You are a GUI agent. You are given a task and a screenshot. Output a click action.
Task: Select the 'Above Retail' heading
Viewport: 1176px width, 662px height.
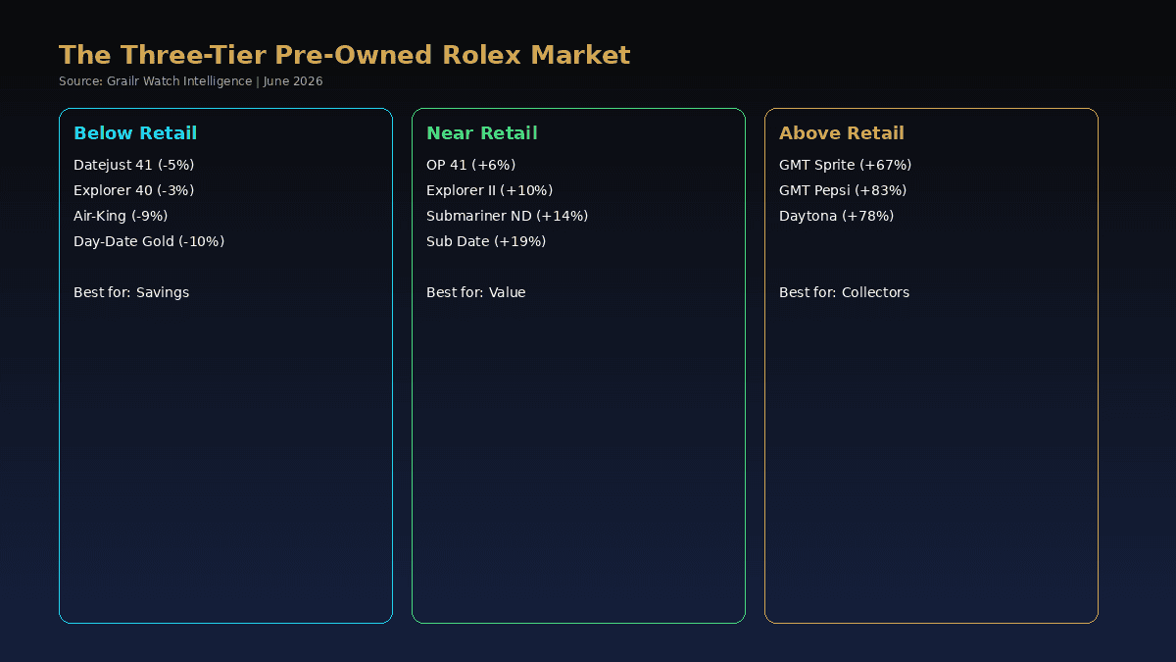[842, 133]
